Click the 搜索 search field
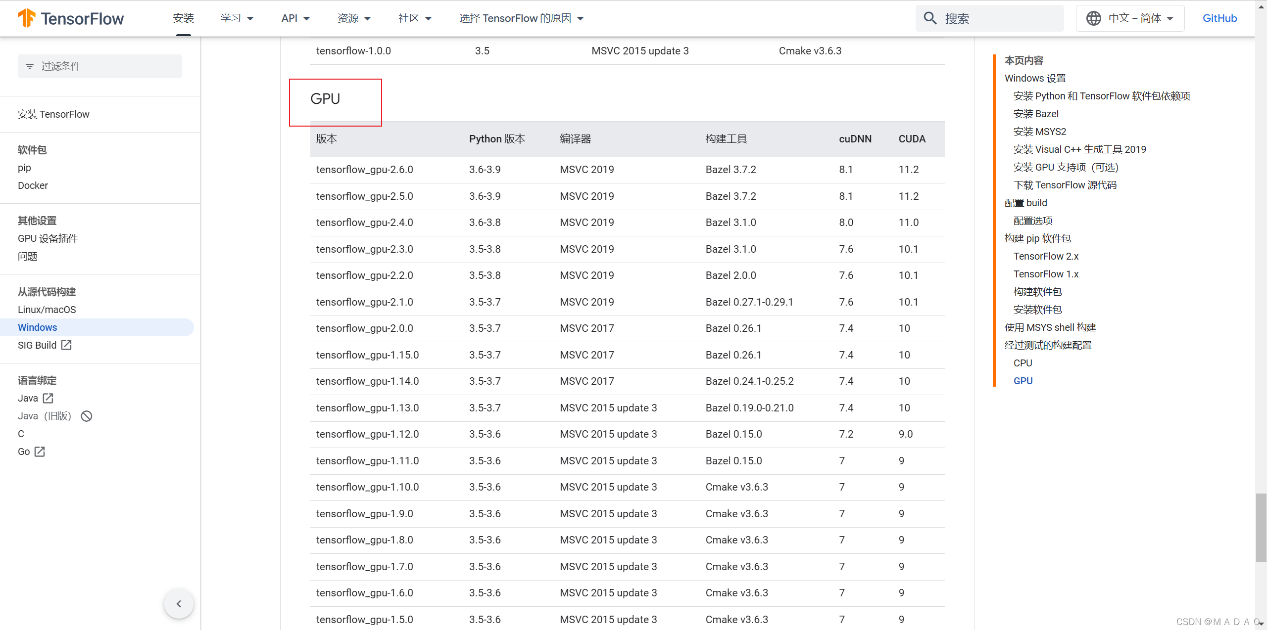This screenshot has width=1267, height=630. (989, 18)
